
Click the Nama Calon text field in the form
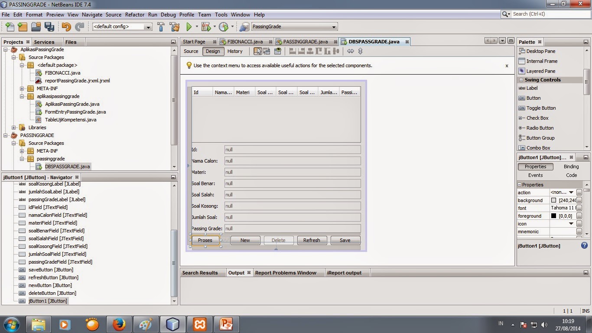click(293, 161)
